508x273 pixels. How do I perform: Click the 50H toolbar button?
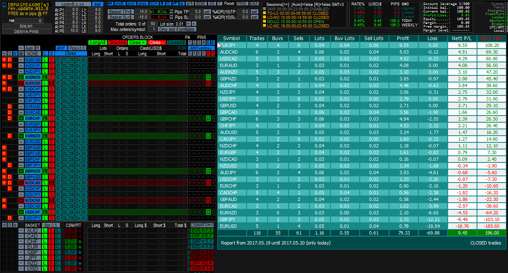tap(153, 3)
